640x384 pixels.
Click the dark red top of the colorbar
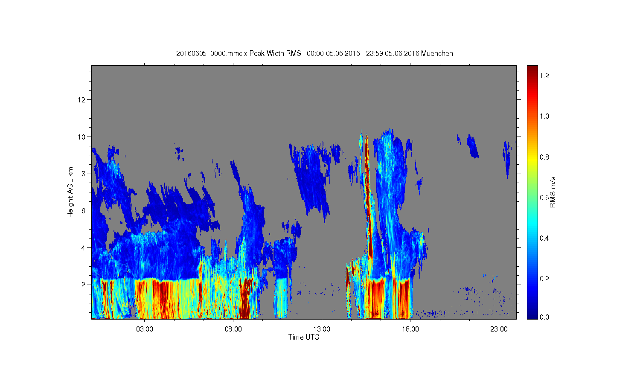pos(532,70)
